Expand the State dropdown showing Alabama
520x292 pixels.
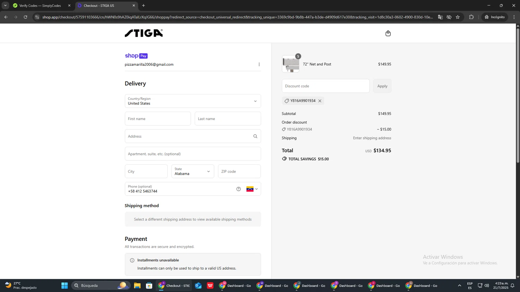coord(193,171)
